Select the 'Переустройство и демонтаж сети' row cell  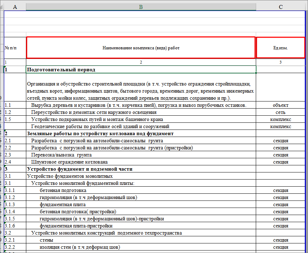94,112
